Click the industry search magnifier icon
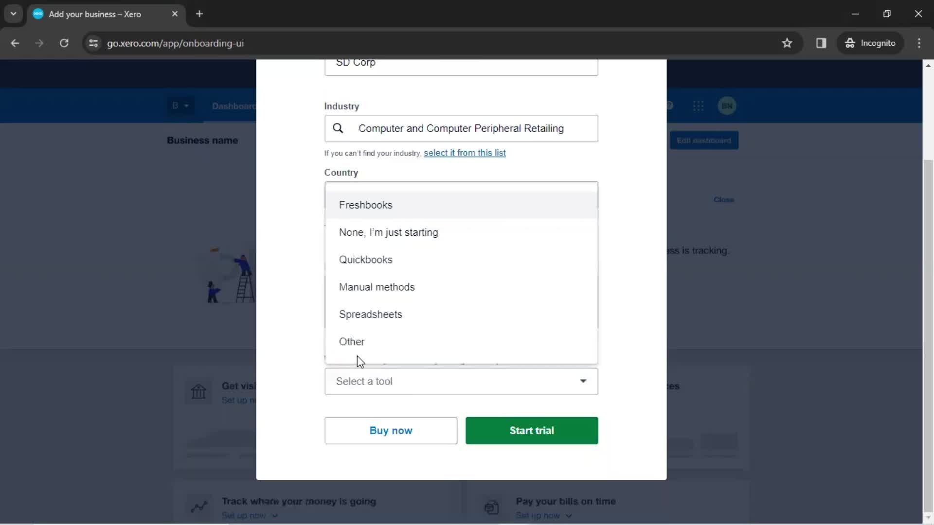Image resolution: width=934 pixels, height=525 pixels. (338, 128)
